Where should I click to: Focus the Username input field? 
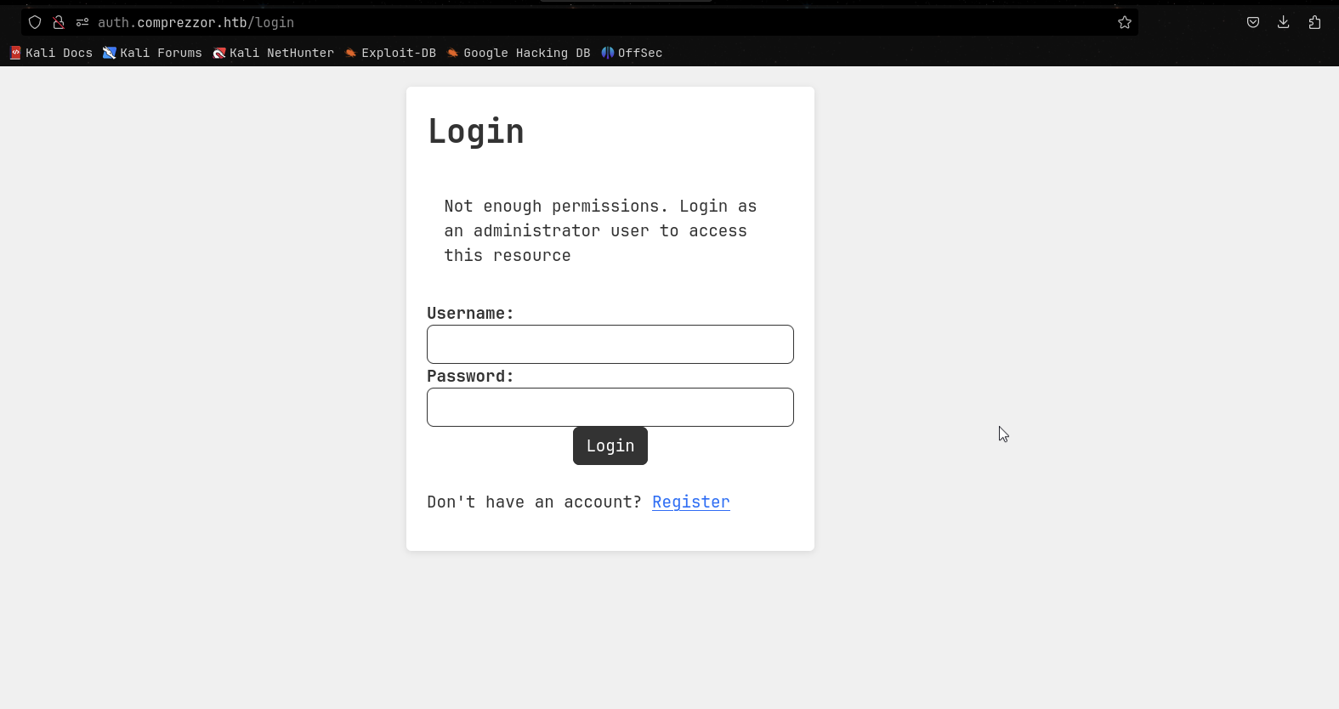(610, 344)
